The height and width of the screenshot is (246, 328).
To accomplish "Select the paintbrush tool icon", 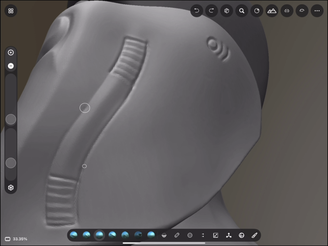I will [255, 235].
